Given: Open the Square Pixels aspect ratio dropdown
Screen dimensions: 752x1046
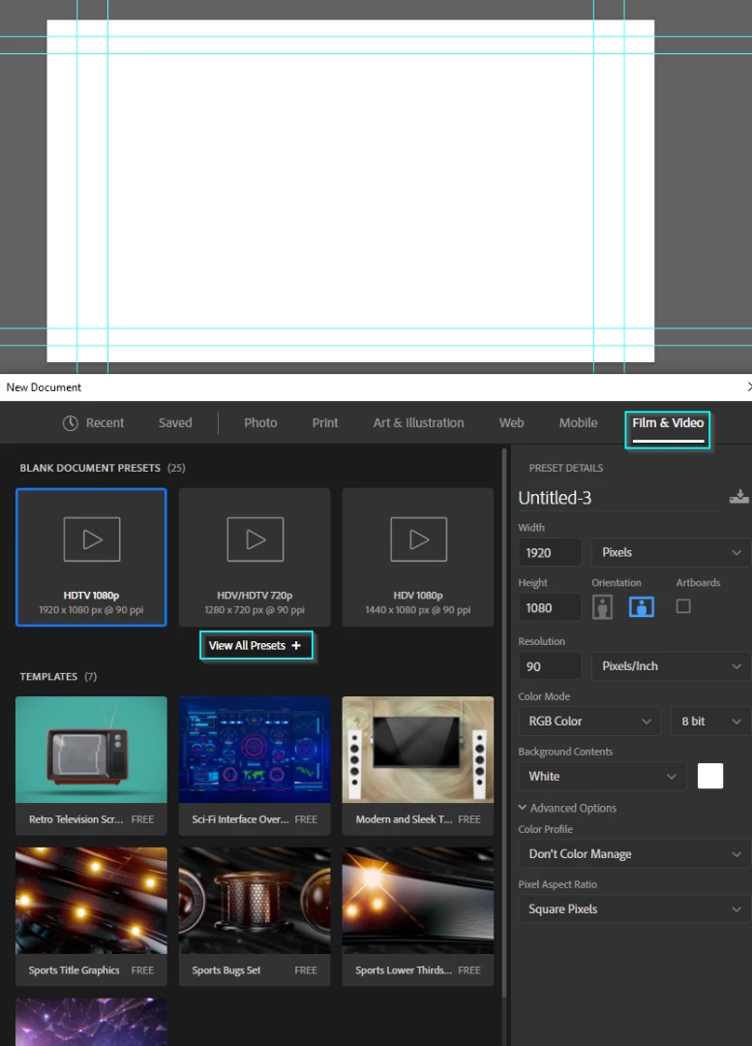Looking at the screenshot, I should pos(635,909).
